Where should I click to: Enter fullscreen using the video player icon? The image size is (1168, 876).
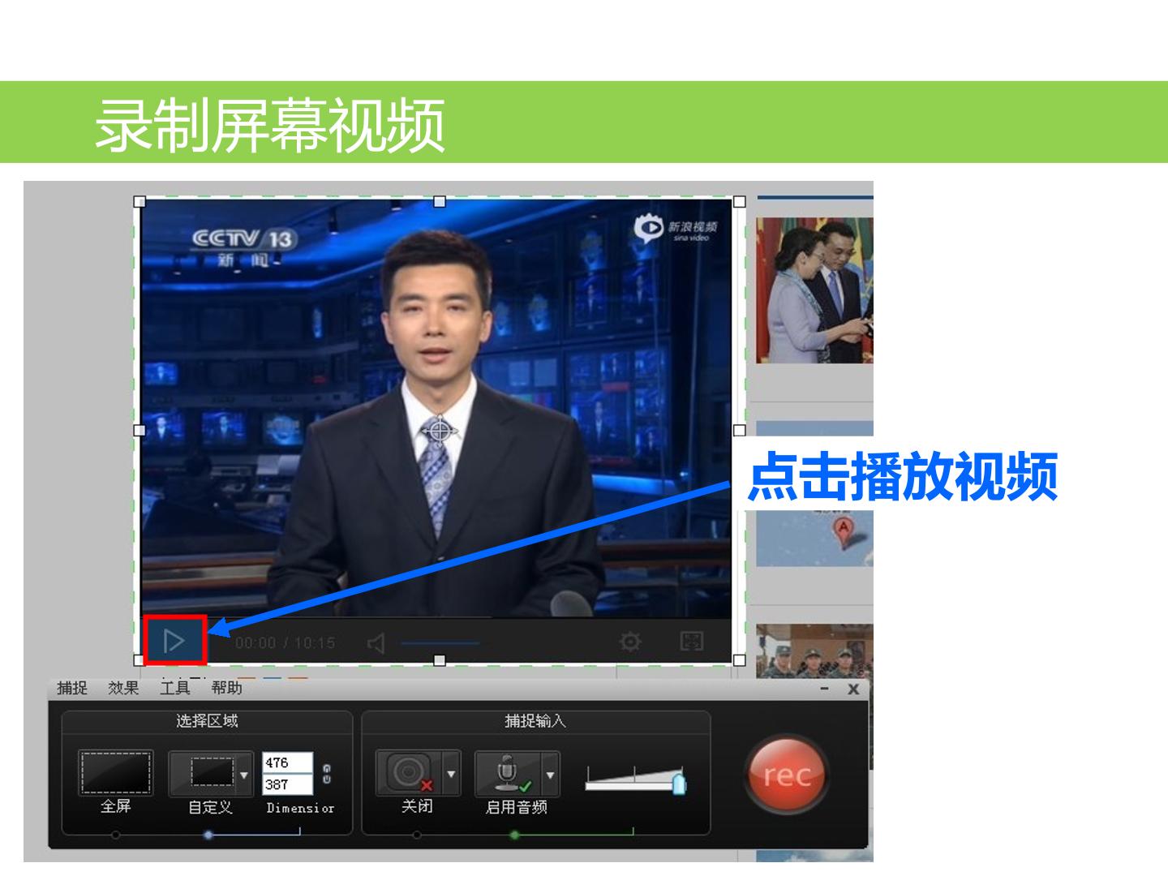[691, 642]
